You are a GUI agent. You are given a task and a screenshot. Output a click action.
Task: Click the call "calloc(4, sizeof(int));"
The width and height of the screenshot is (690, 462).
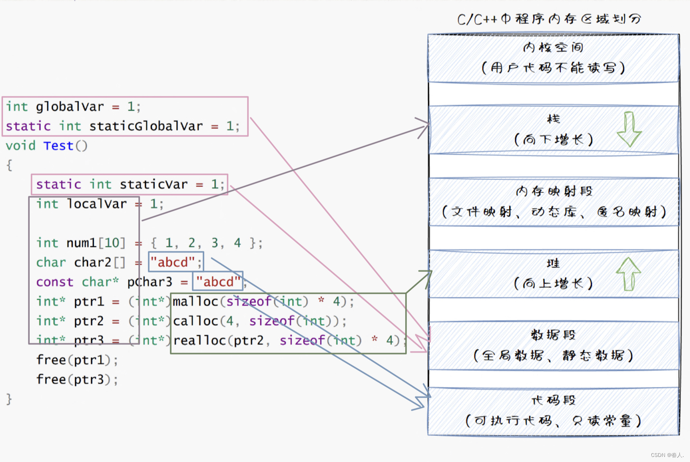(x=260, y=321)
